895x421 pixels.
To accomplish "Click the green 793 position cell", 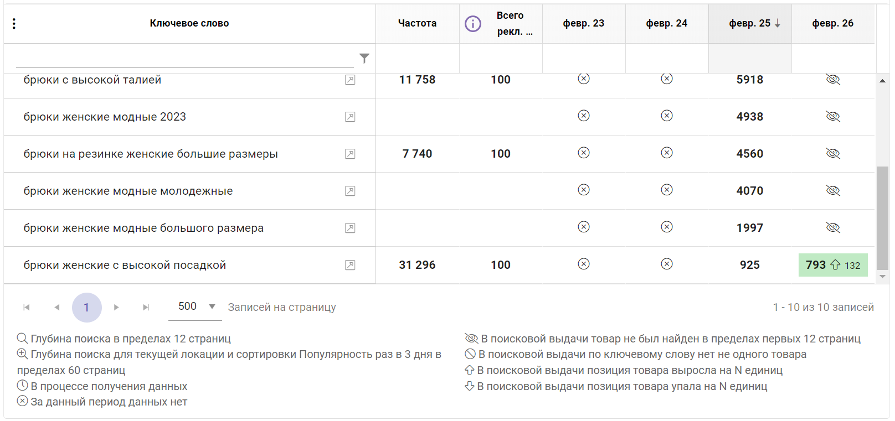I will (x=832, y=265).
